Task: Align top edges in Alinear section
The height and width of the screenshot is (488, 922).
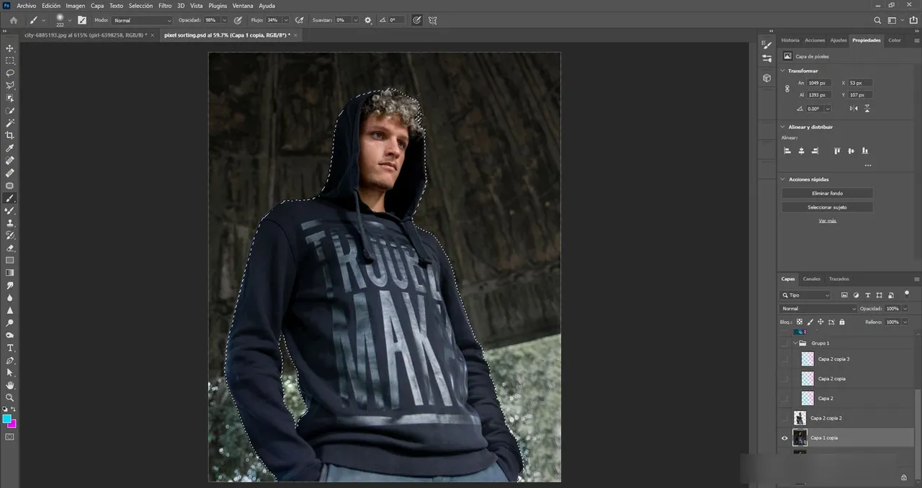Action: (837, 151)
